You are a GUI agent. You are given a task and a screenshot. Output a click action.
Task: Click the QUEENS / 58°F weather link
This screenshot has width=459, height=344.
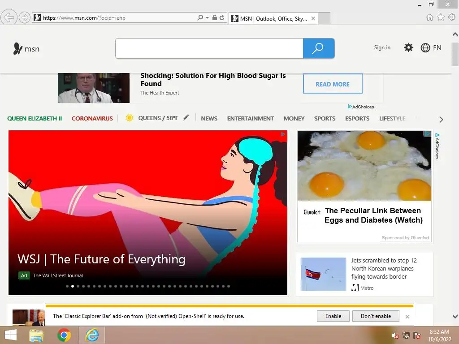coord(158,118)
